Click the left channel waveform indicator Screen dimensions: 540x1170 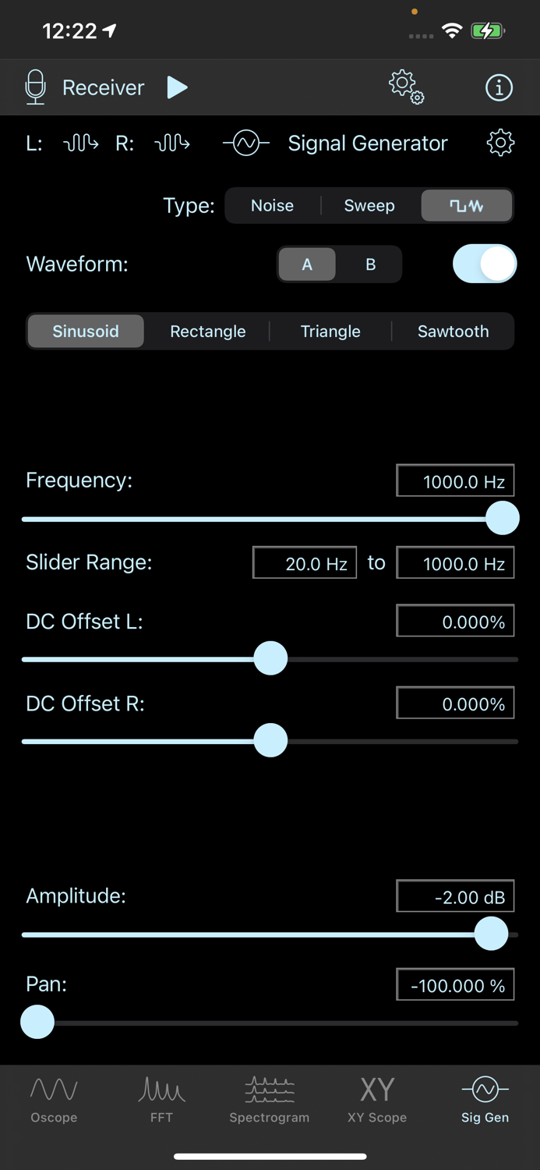click(x=80, y=143)
